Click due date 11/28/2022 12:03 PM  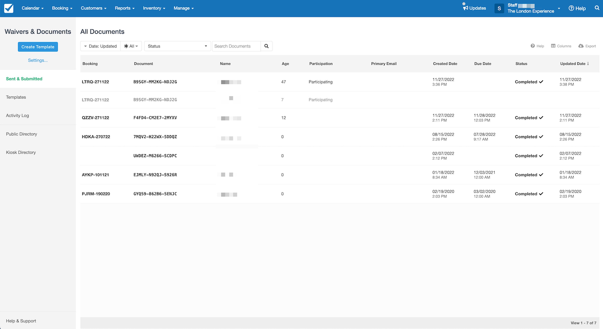[x=485, y=118]
